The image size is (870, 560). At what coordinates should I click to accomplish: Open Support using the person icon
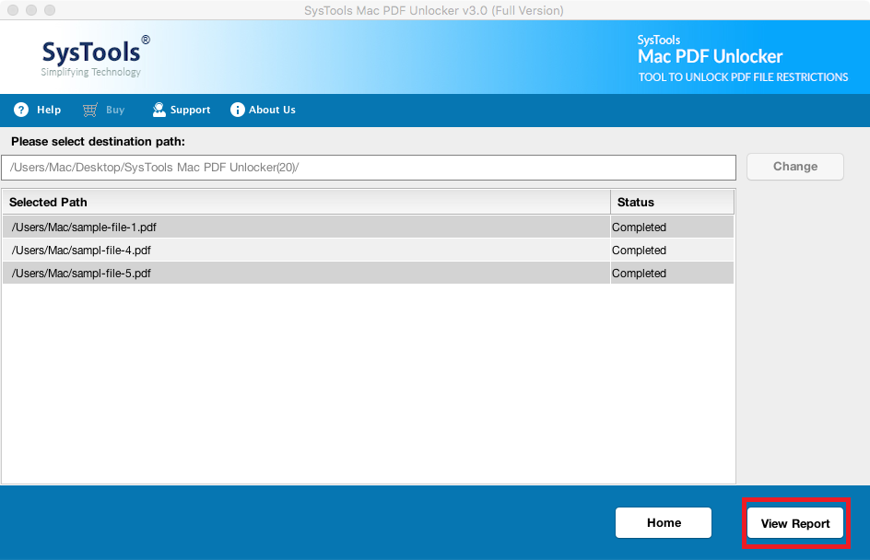(x=157, y=110)
